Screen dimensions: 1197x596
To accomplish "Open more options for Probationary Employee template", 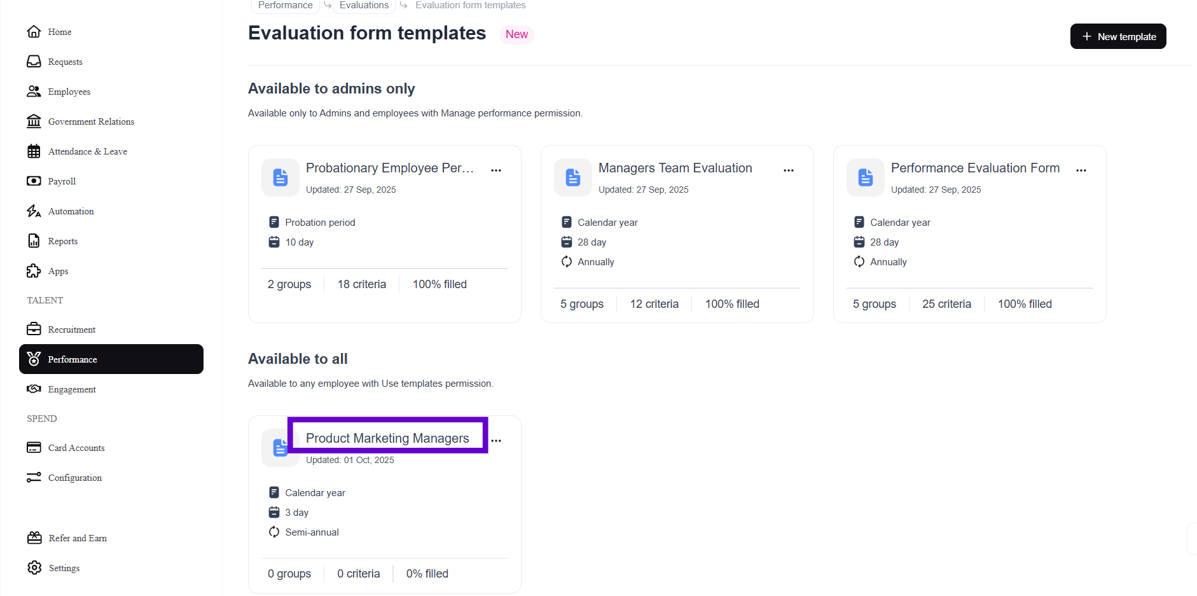I will 496,170.
